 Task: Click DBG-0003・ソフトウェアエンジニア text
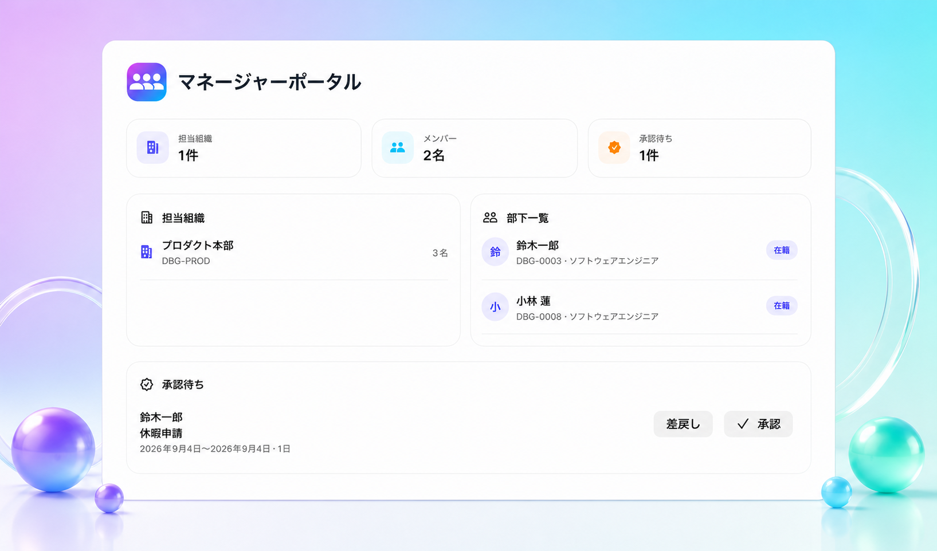587,261
